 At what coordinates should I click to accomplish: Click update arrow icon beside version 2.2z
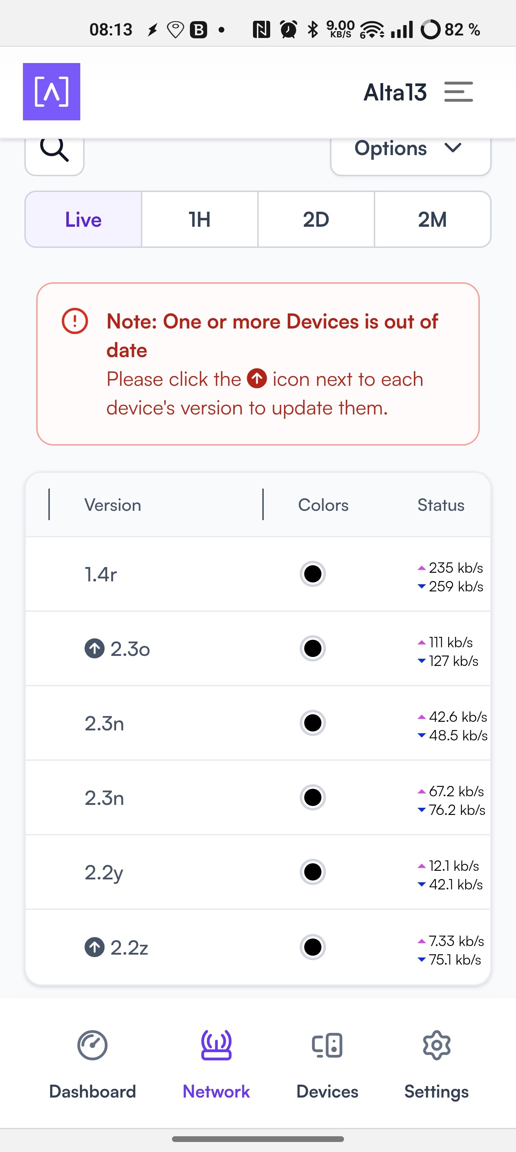[95, 947]
